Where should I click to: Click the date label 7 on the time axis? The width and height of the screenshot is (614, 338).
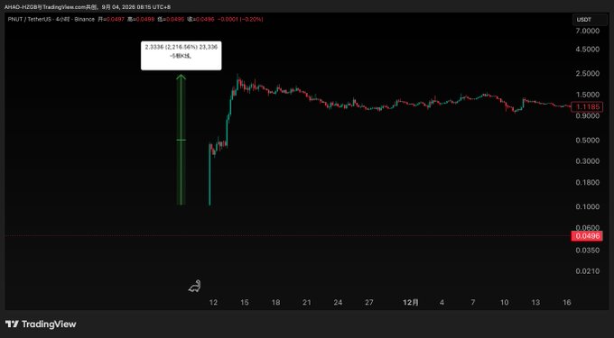[473, 303]
